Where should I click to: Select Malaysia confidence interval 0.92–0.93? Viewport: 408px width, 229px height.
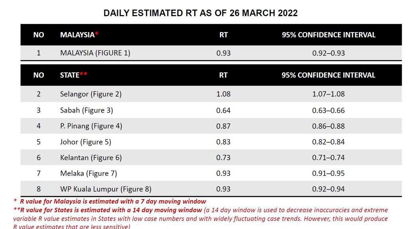(328, 53)
